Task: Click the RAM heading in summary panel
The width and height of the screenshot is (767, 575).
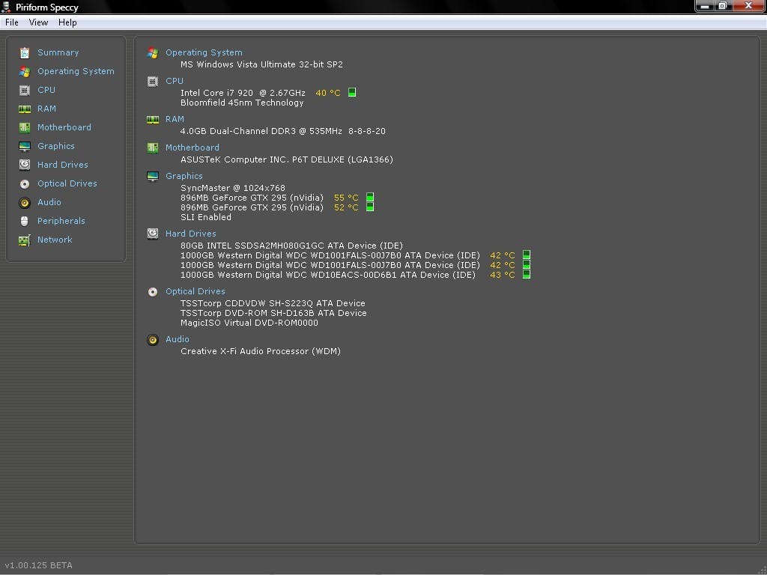Action: pyautogui.click(x=175, y=119)
